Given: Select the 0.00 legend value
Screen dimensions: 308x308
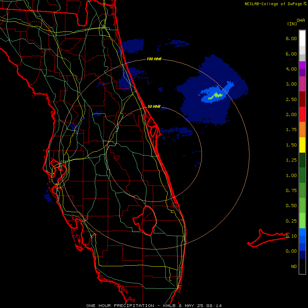Looking at the screenshot, I should coord(291,251).
